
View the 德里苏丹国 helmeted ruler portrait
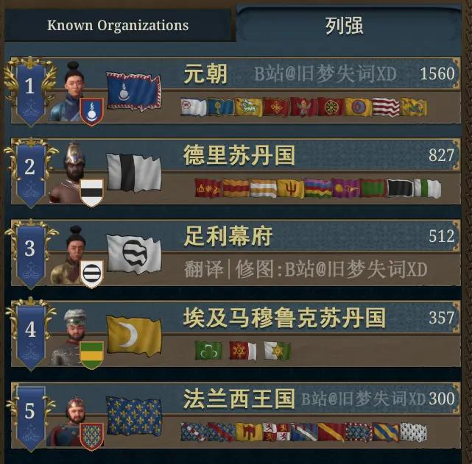click(70, 173)
